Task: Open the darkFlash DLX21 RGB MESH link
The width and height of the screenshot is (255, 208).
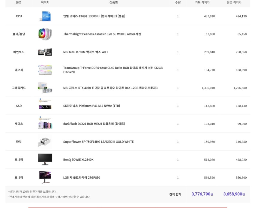Action: [94, 124]
